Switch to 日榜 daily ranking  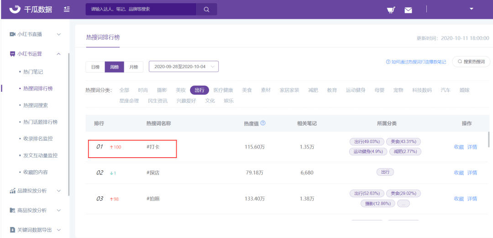pos(95,67)
